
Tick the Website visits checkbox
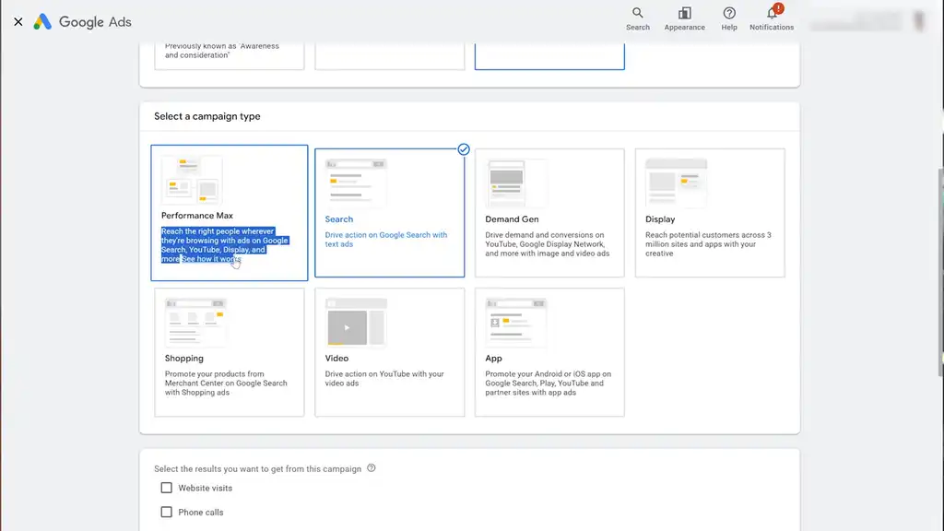tap(166, 488)
